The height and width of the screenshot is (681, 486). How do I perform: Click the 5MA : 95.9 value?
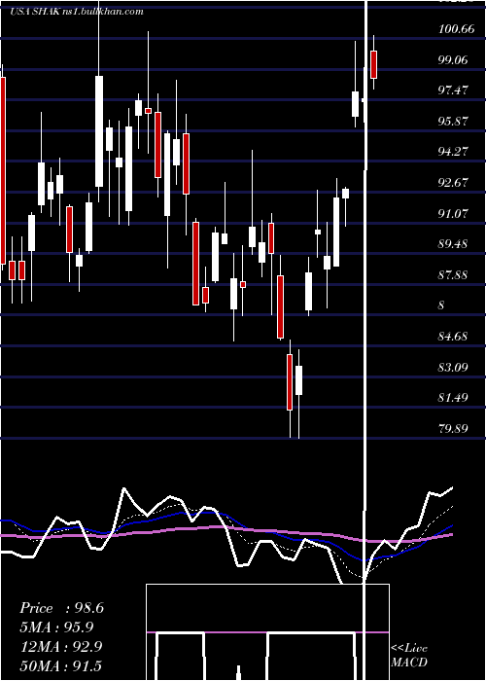(56, 627)
